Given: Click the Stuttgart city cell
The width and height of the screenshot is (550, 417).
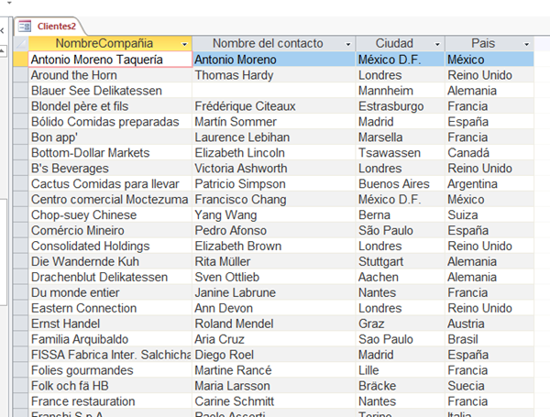Looking at the screenshot, I should point(401,261).
